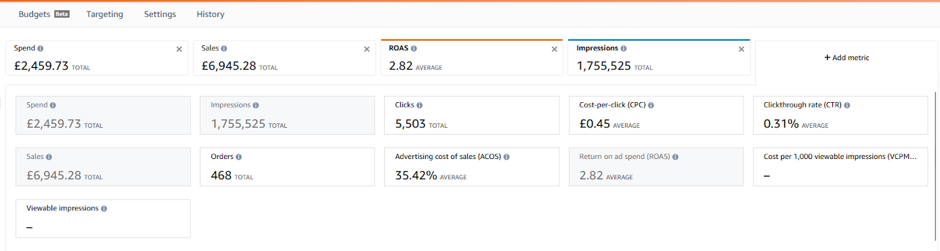Click info icon beside top Spend metric
Screen dimensions: 940x251
pos(41,49)
